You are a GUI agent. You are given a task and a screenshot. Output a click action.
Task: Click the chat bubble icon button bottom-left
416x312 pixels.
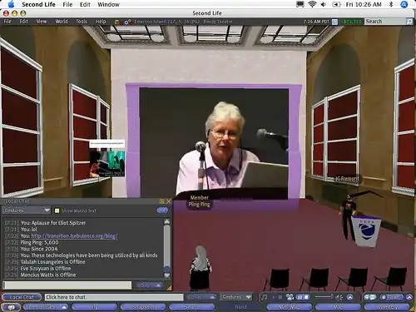[11, 307]
